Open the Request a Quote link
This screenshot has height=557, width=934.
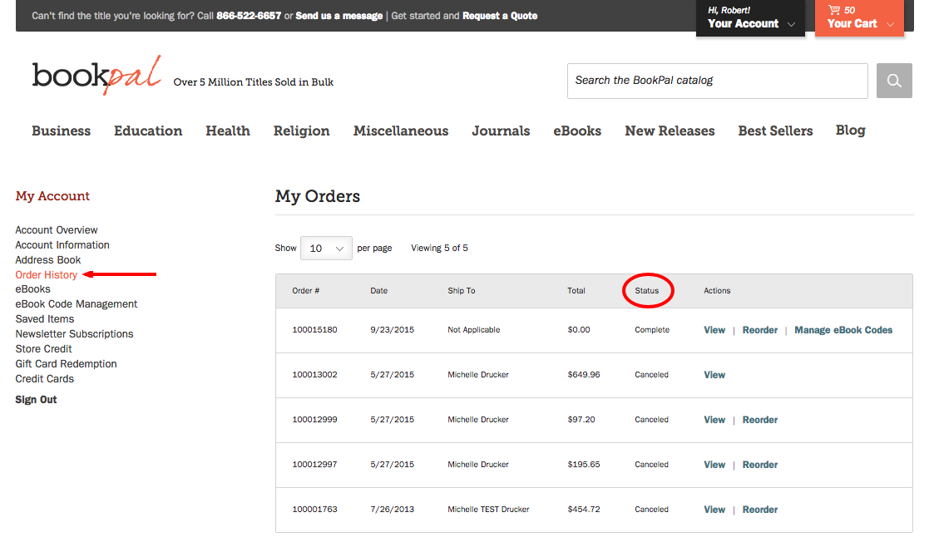pos(500,16)
